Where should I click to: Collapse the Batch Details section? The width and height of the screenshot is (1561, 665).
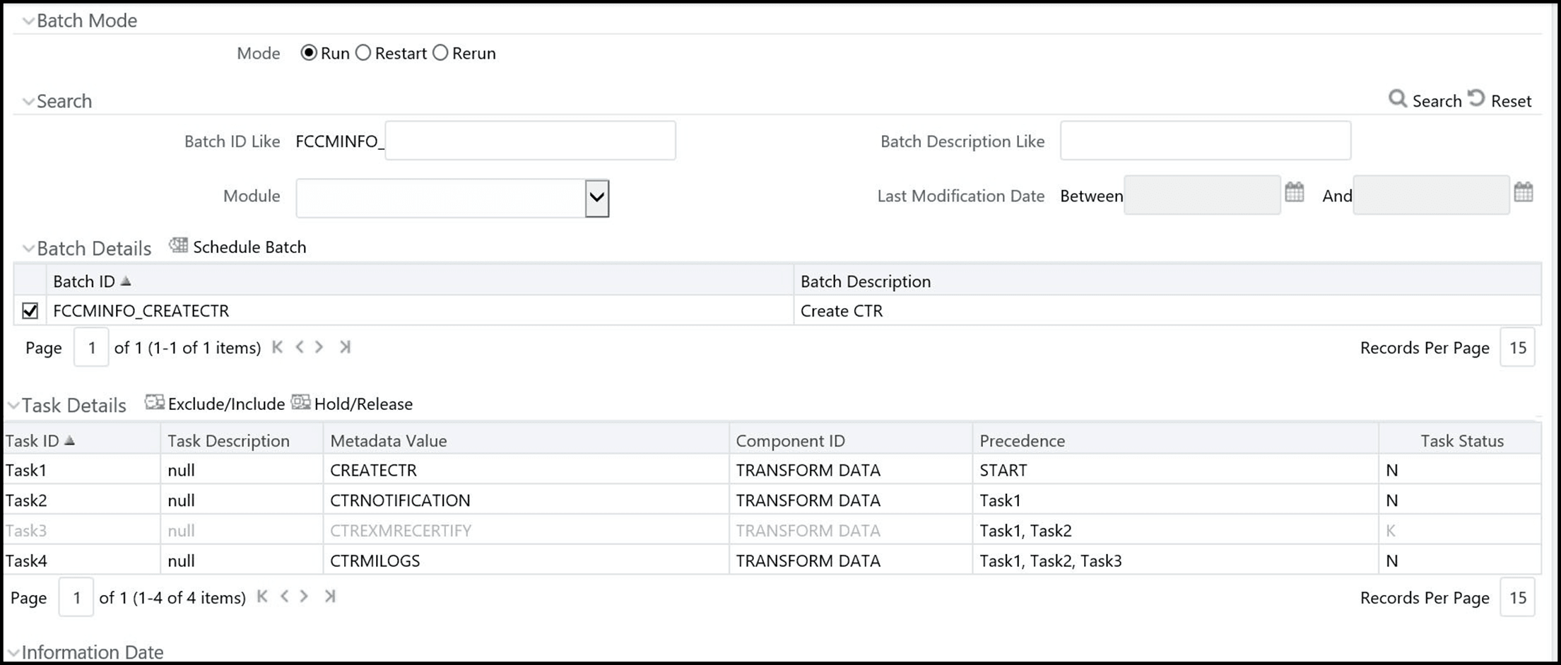click(x=28, y=247)
